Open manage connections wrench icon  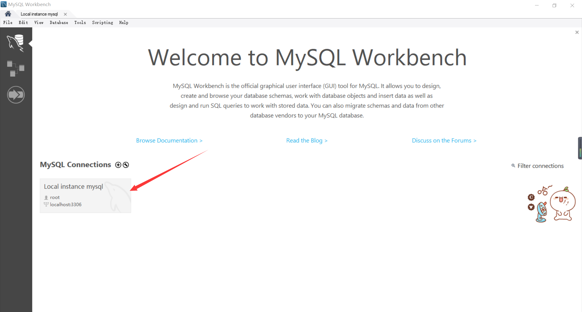click(x=126, y=165)
